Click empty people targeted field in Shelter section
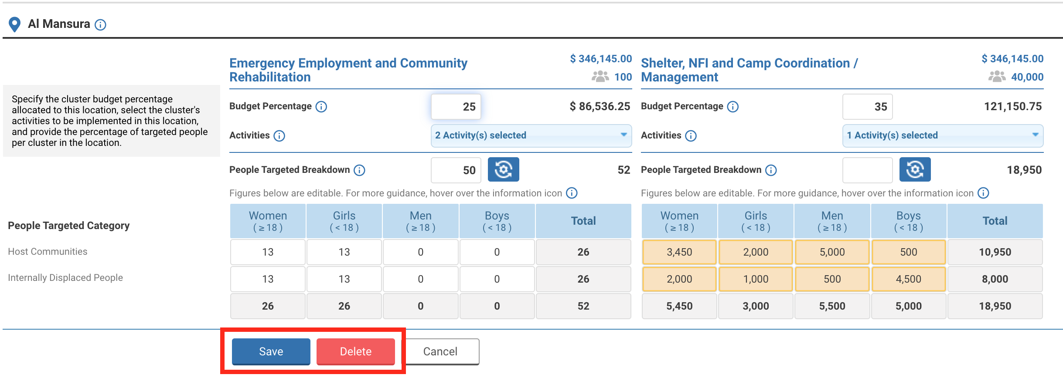The height and width of the screenshot is (378, 1063). (868, 170)
